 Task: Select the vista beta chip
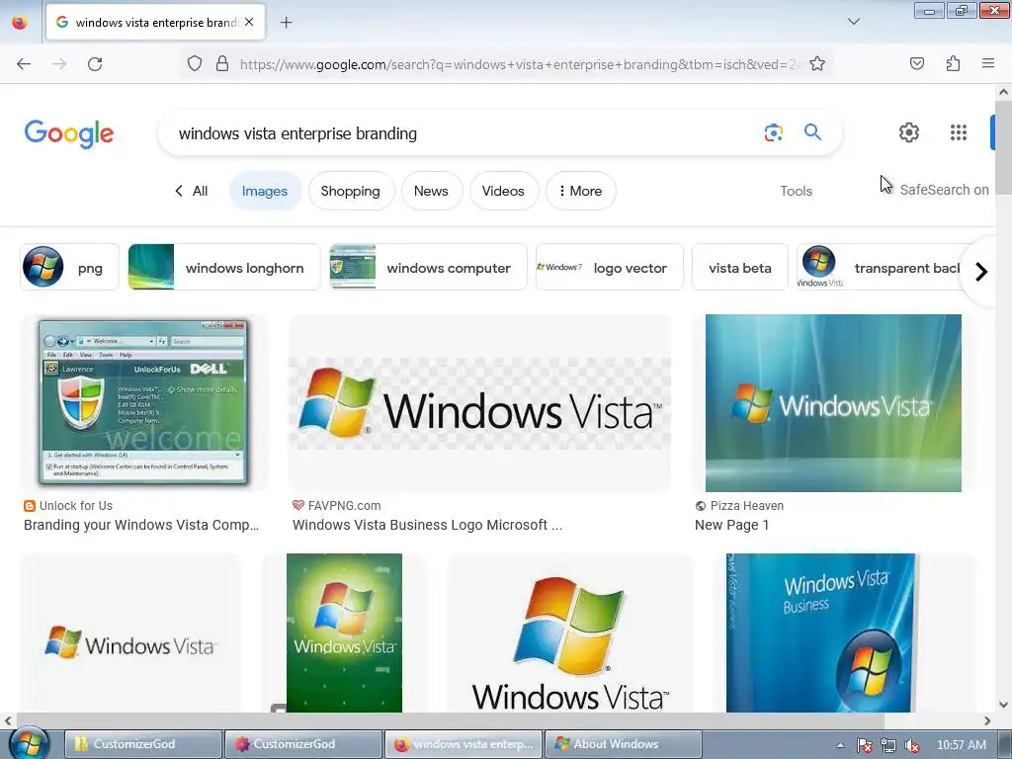(739, 267)
